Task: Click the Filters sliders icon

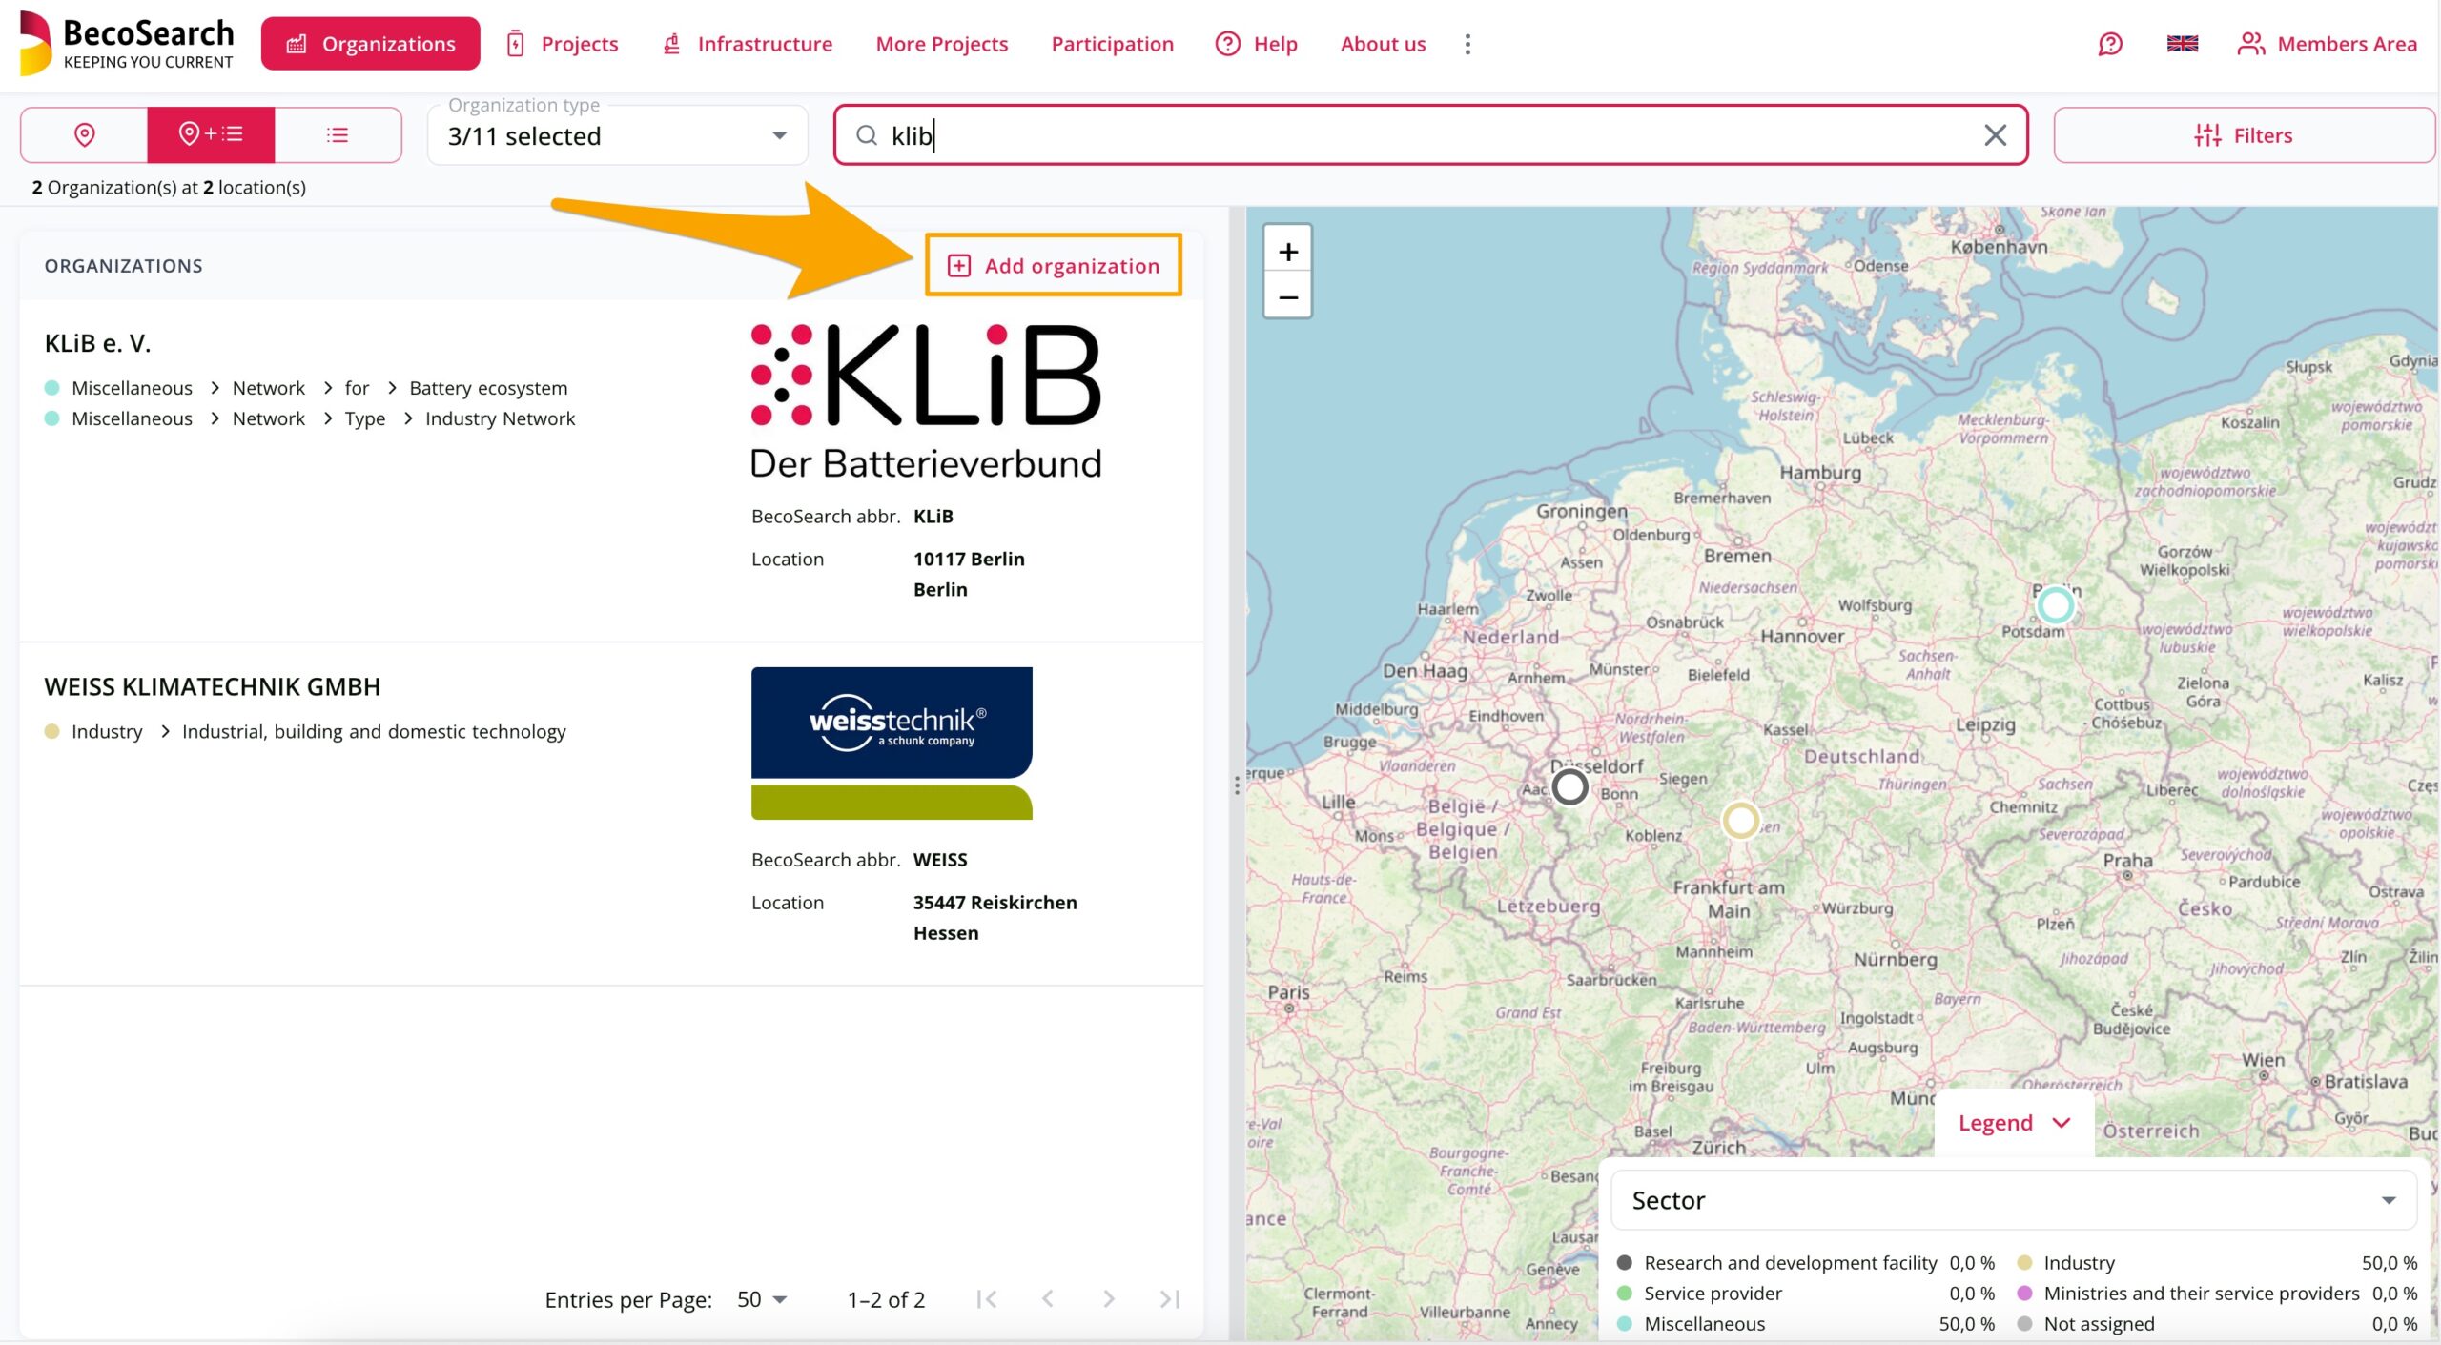Action: pos(2207,135)
